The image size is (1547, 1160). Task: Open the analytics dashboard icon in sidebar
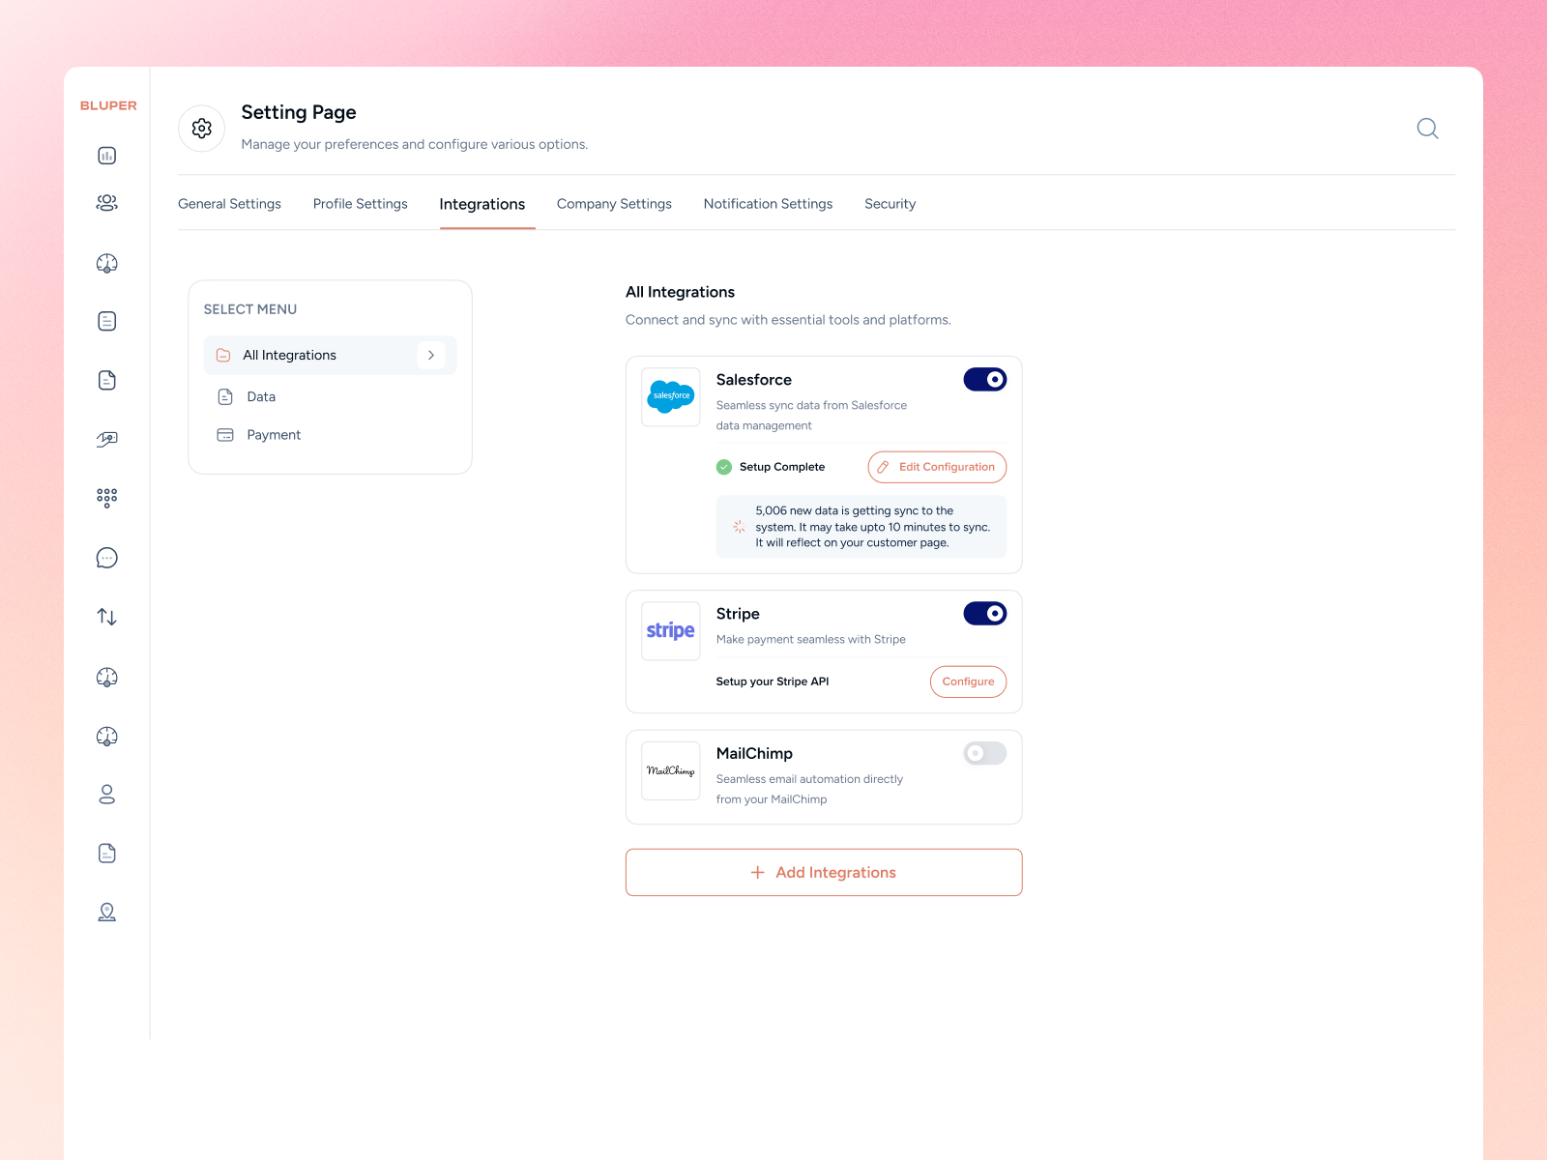[x=106, y=155]
